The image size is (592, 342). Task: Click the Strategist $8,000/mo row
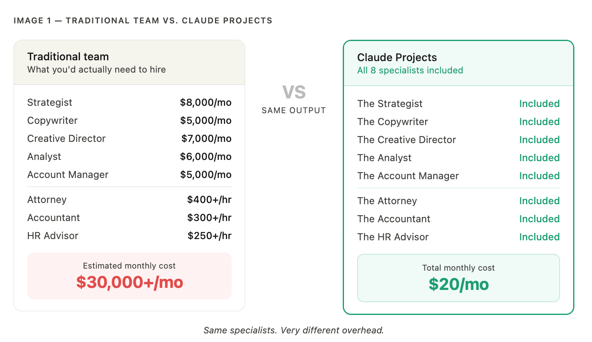(x=129, y=103)
